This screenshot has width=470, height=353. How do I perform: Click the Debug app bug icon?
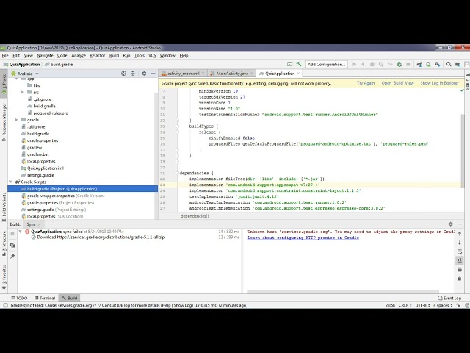coord(372,64)
